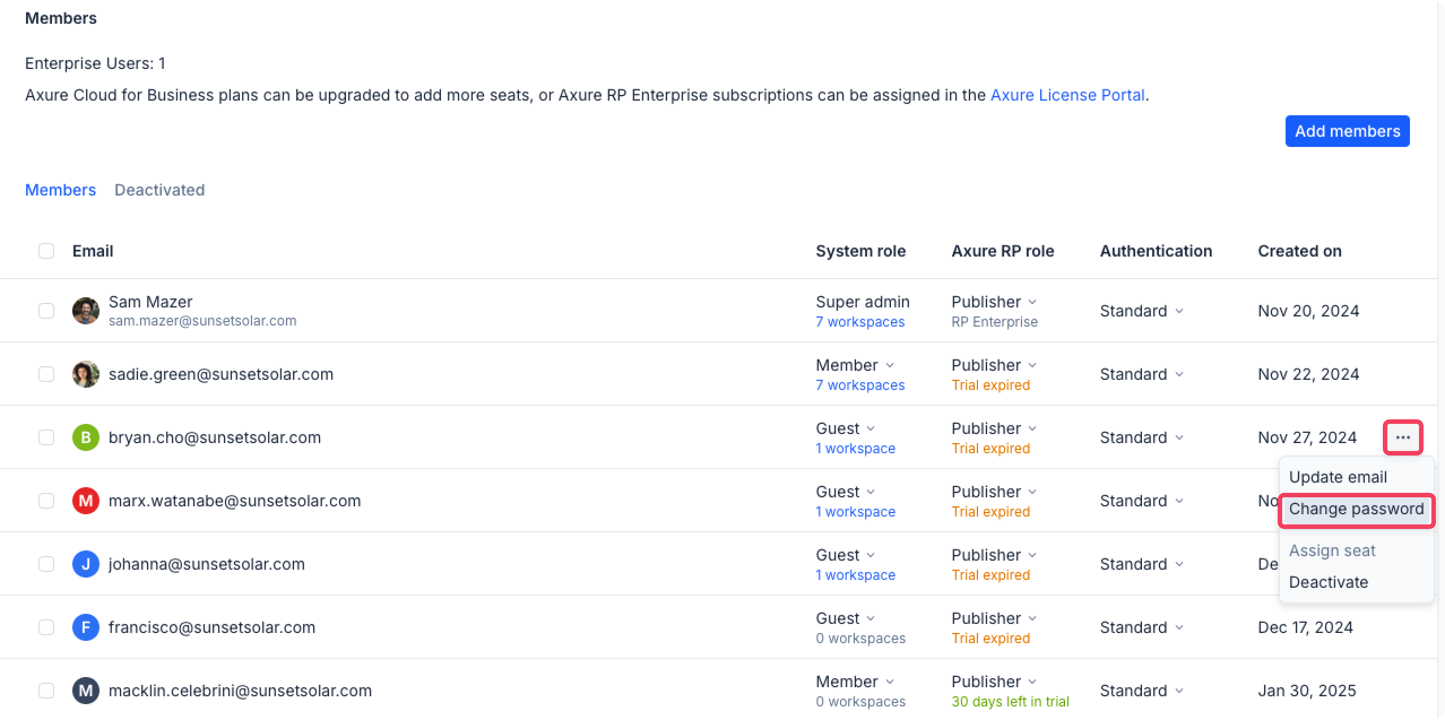The height and width of the screenshot is (720, 1445).
Task: Click francisco's blue F avatar
Action: pyautogui.click(x=86, y=627)
